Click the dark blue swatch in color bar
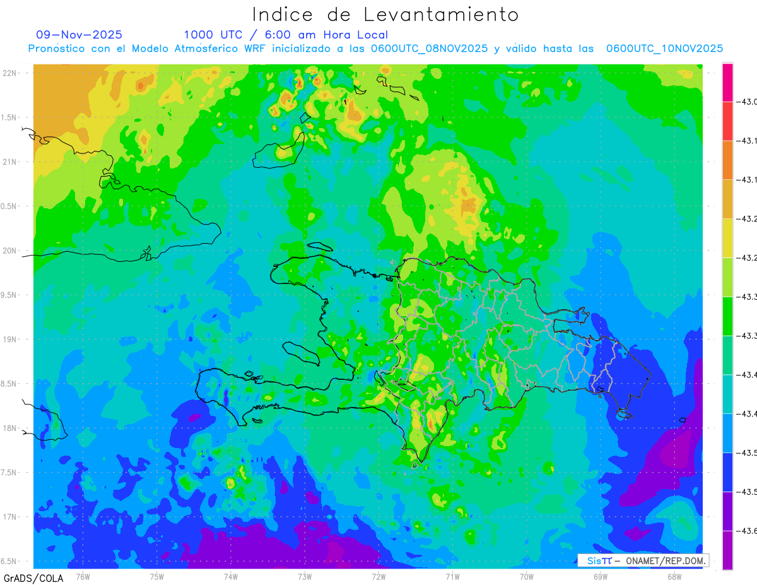This screenshot has width=757, height=585. click(x=727, y=472)
